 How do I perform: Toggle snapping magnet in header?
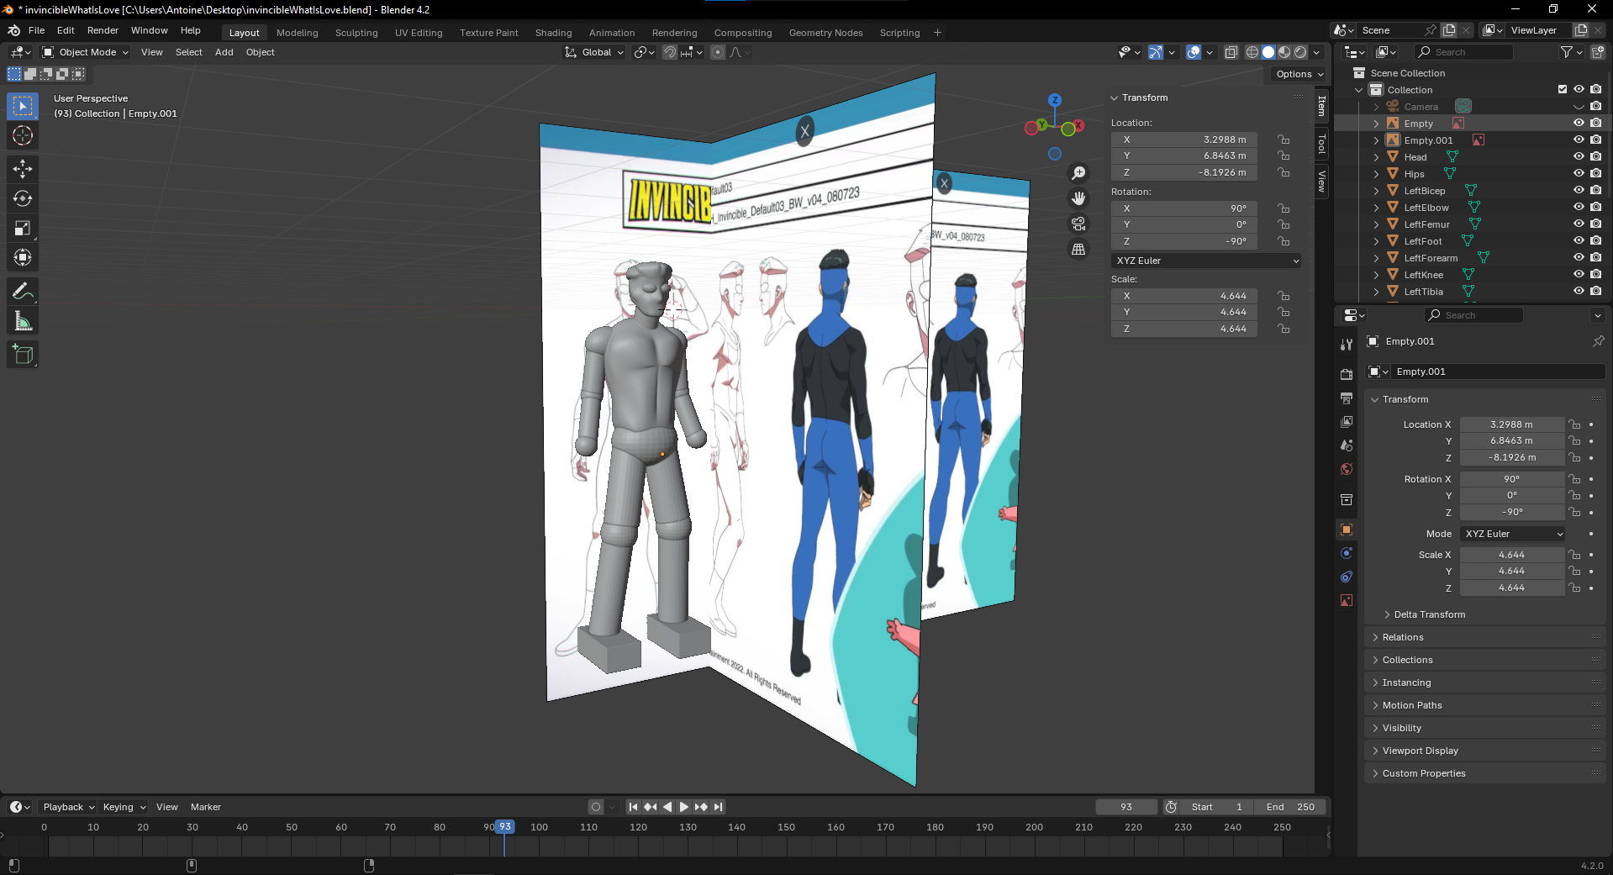click(670, 52)
